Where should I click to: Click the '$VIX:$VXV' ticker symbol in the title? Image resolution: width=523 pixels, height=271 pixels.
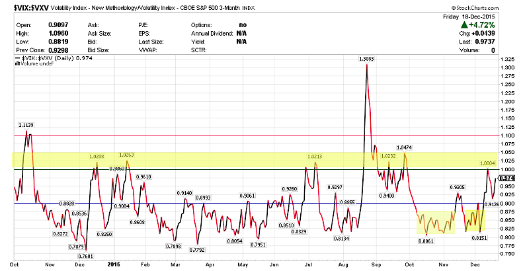tap(31, 8)
